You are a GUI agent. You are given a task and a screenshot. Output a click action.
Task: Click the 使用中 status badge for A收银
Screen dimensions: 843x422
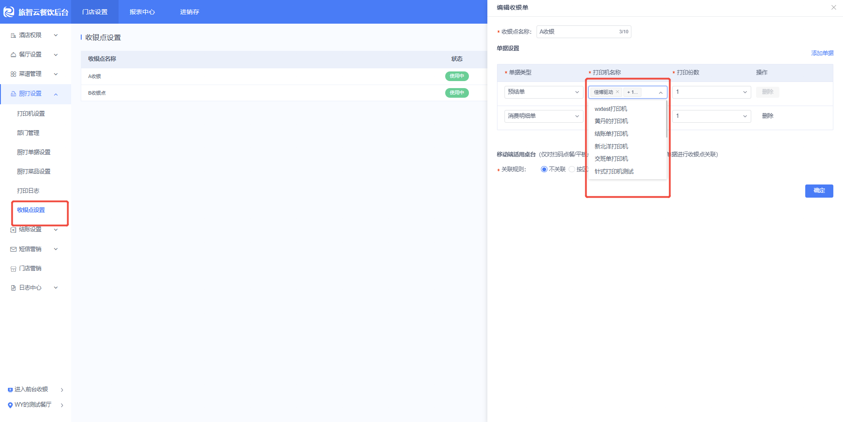pyautogui.click(x=457, y=76)
